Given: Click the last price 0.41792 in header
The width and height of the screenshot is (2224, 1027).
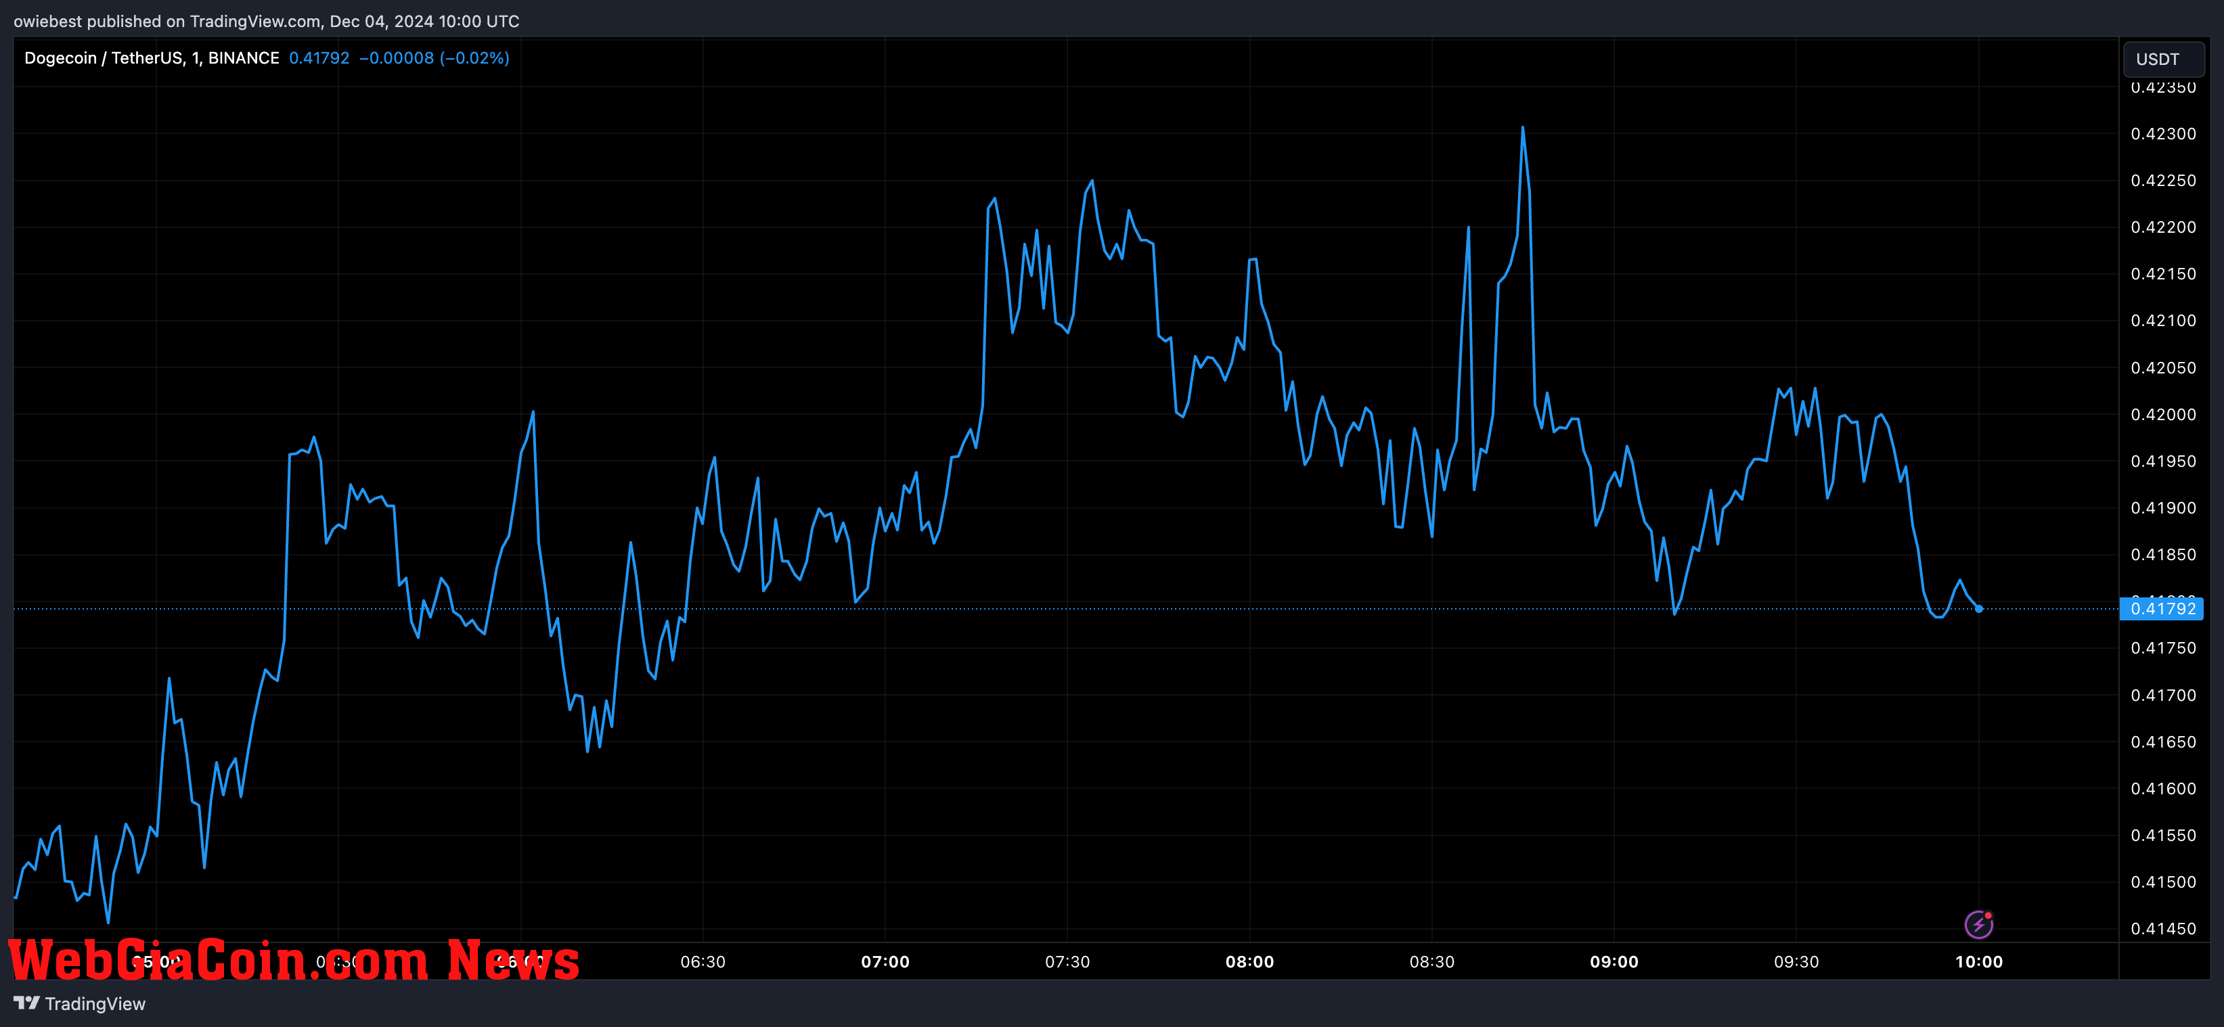Looking at the screenshot, I should [x=319, y=58].
